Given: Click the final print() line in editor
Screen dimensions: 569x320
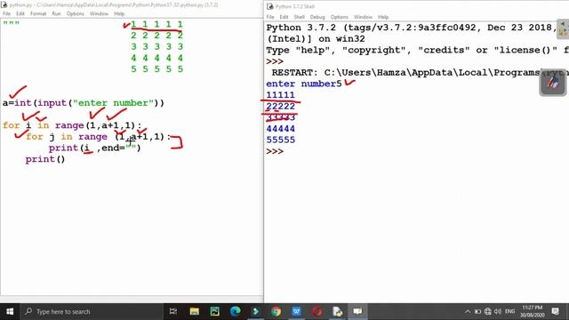Looking at the screenshot, I should click(45, 159).
